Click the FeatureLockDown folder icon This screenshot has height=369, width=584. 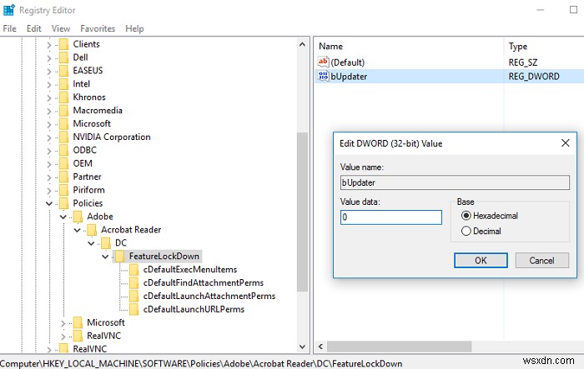tap(120, 257)
